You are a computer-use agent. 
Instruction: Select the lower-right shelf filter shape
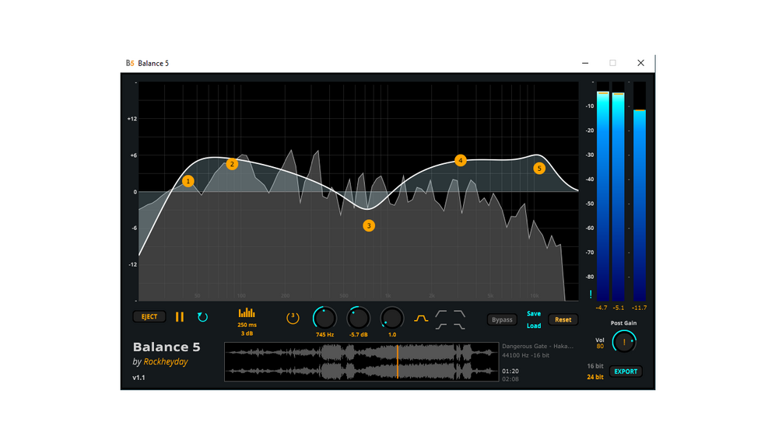(459, 326)
